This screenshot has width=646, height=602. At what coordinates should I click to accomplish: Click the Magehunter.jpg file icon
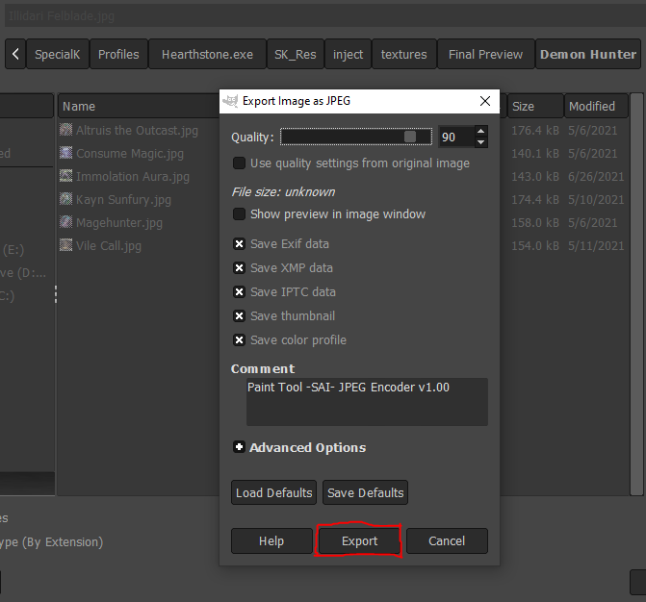[x=66, y=222]
